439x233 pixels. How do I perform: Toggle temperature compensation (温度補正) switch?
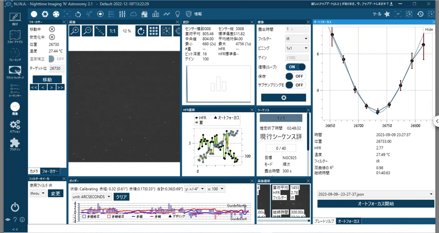tap(57, 59)
